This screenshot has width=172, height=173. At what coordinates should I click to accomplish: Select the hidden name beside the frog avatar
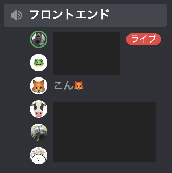tap(86, 63)
